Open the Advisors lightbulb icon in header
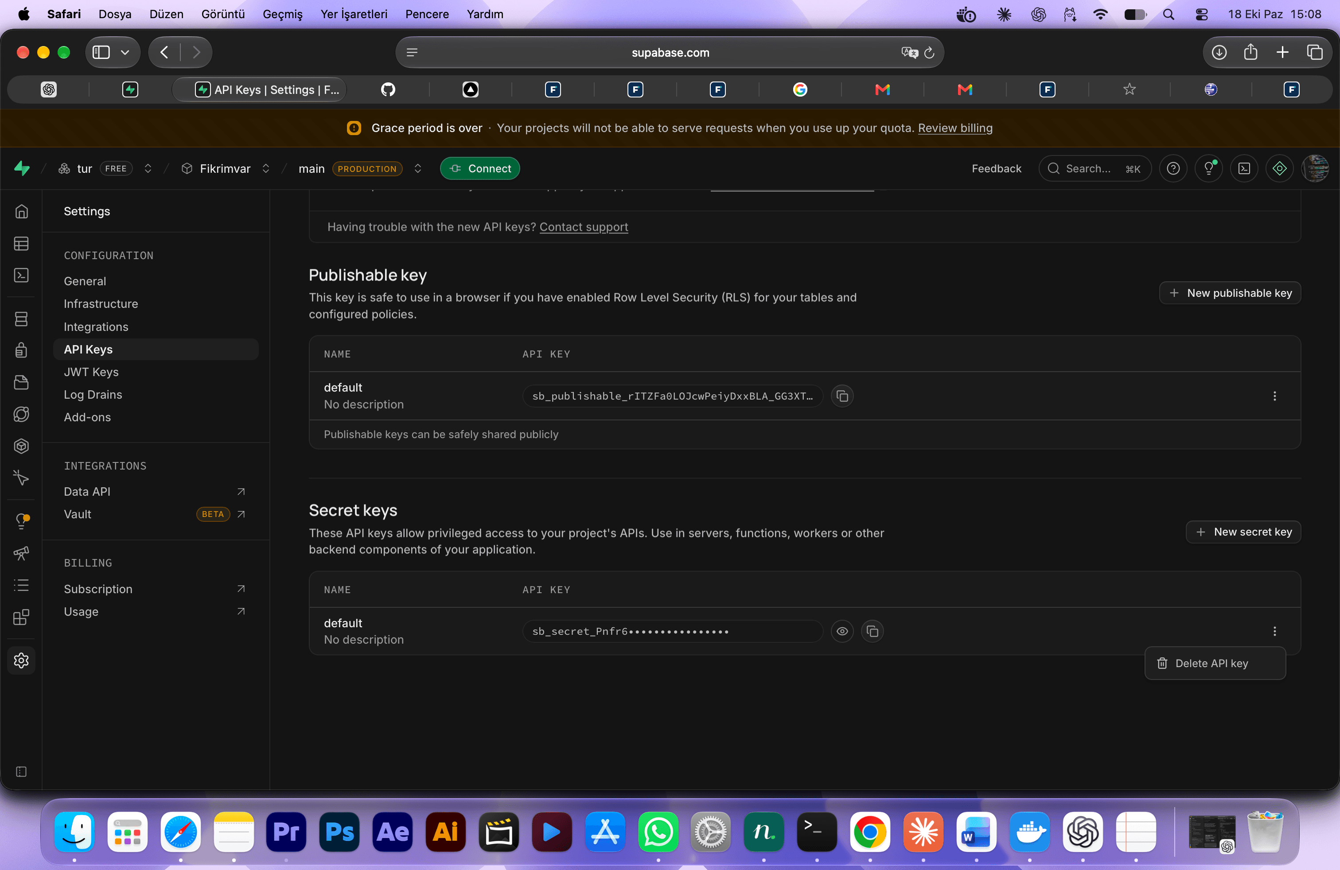This screenshot has width=1340, height=870. (1208, 168)
